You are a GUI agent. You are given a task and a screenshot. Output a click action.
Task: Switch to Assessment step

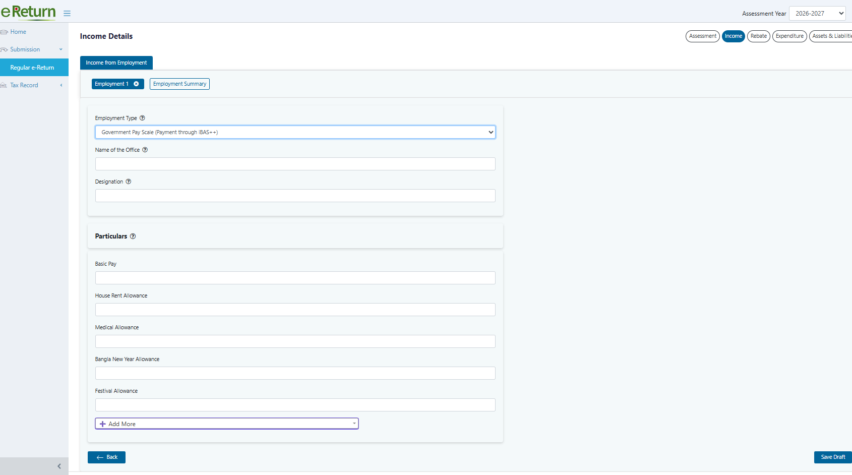click(703, 36)
